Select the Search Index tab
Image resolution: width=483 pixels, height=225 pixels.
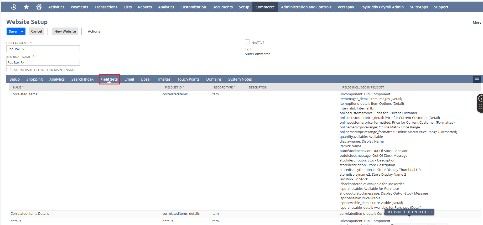(82, 79)
